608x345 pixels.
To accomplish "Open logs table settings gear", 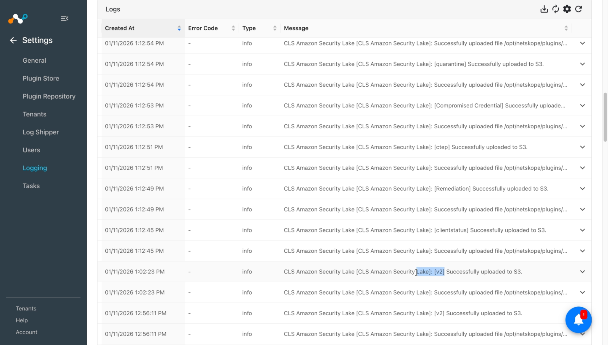I will (567, 9).
